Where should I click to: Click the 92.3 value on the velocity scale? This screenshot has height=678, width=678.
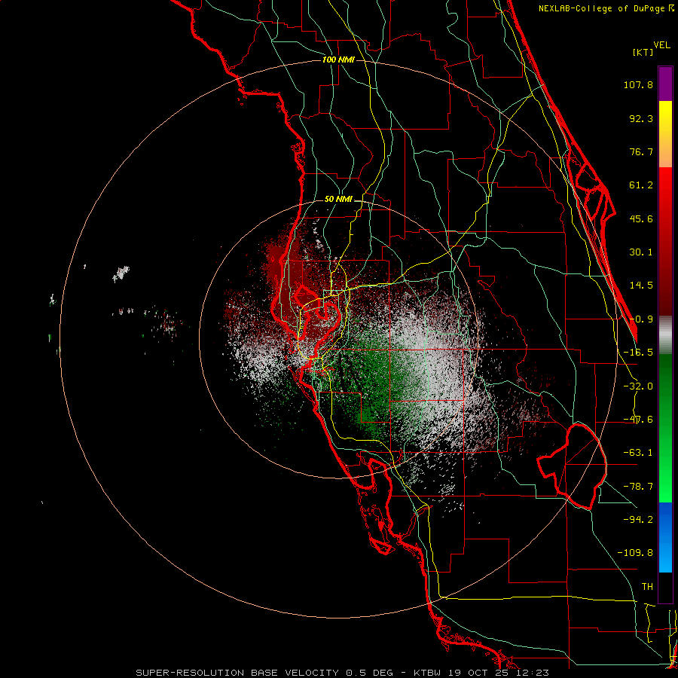[x=641, y=118]
